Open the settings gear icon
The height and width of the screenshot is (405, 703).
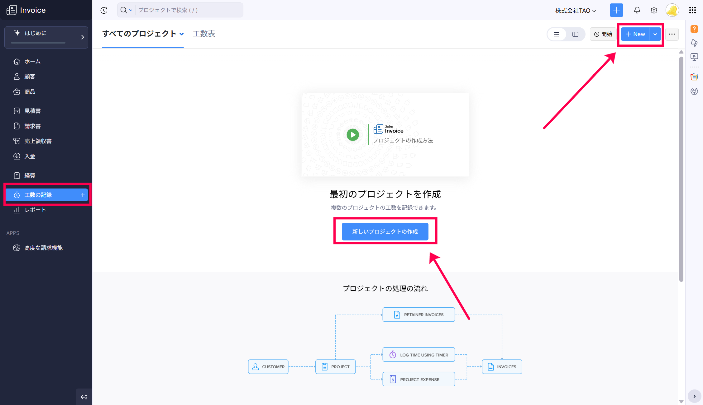coord(654,10)
